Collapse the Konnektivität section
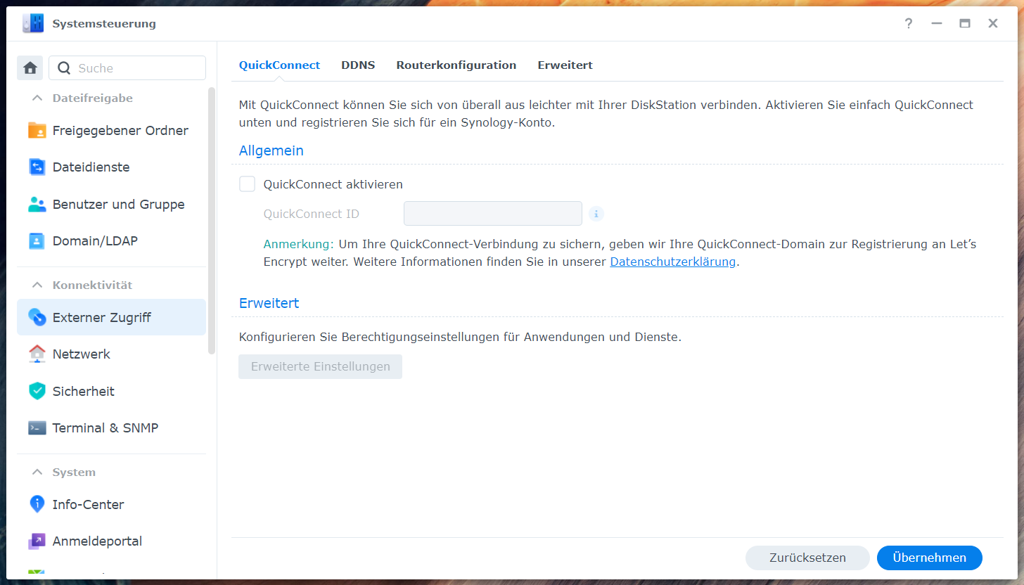1024x585 pixels. pos(37,285)
